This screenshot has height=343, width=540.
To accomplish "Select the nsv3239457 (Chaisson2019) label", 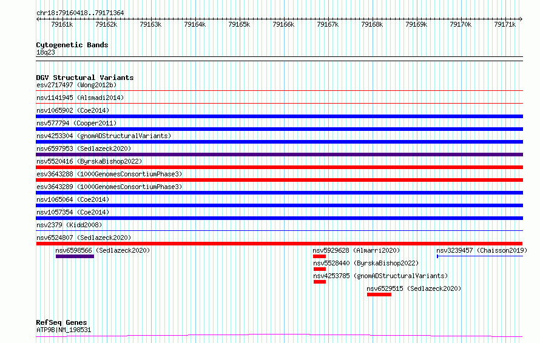I will point(482,250).
